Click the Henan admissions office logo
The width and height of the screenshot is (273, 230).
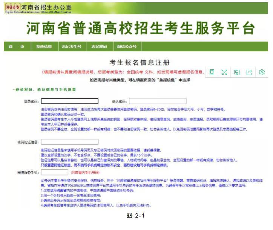tap(12, 7)
